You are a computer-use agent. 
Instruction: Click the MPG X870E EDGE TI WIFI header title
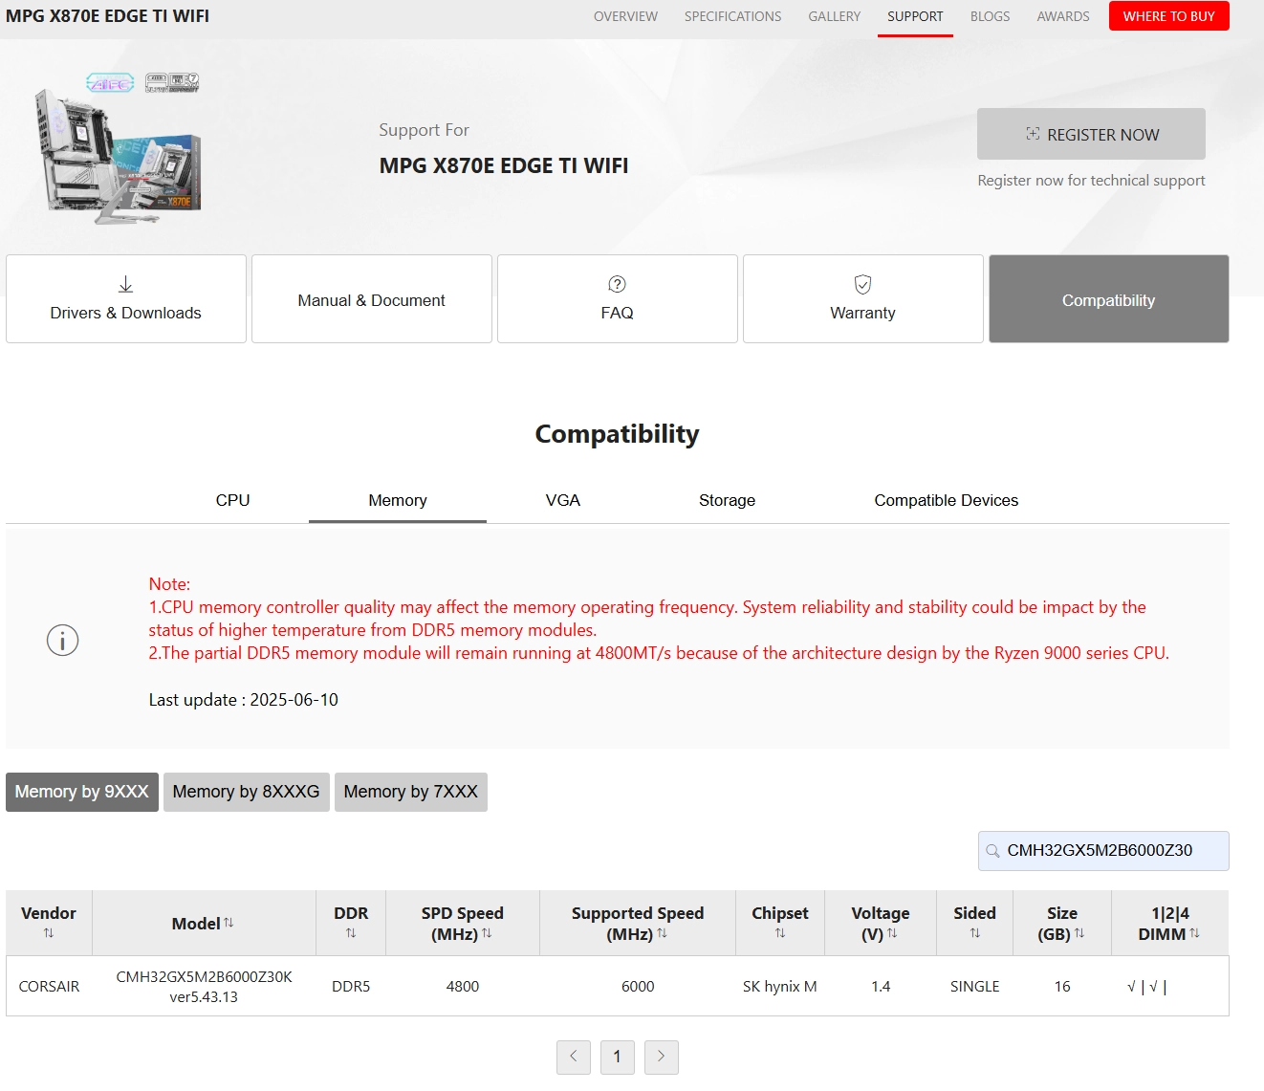point(107,16)
